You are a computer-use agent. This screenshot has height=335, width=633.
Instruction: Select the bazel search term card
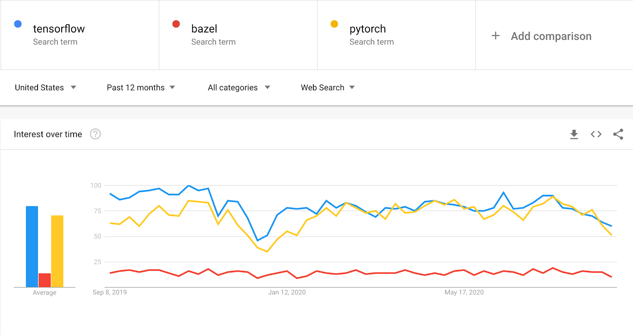click(x=237, y=35)
